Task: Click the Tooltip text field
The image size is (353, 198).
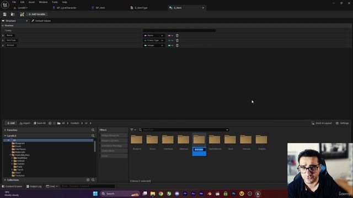Action: [179, 31]
